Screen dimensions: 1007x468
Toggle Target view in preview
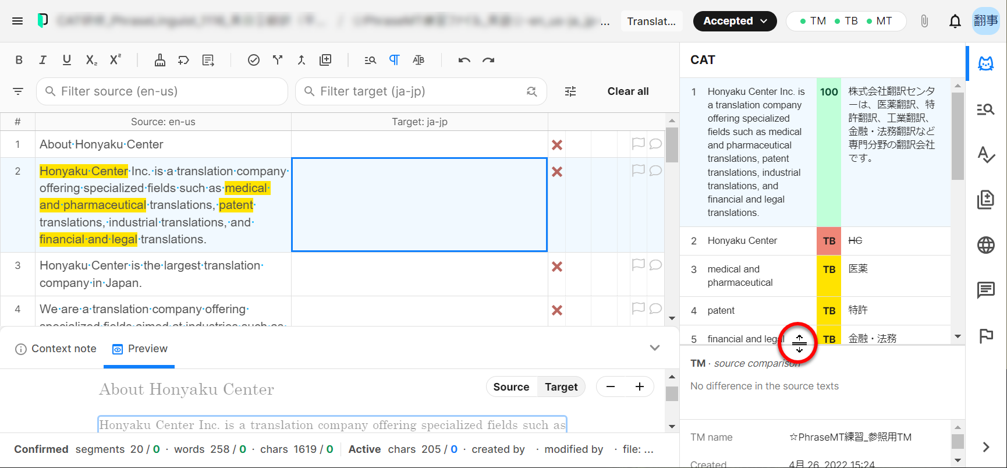[x=561, y=387]
